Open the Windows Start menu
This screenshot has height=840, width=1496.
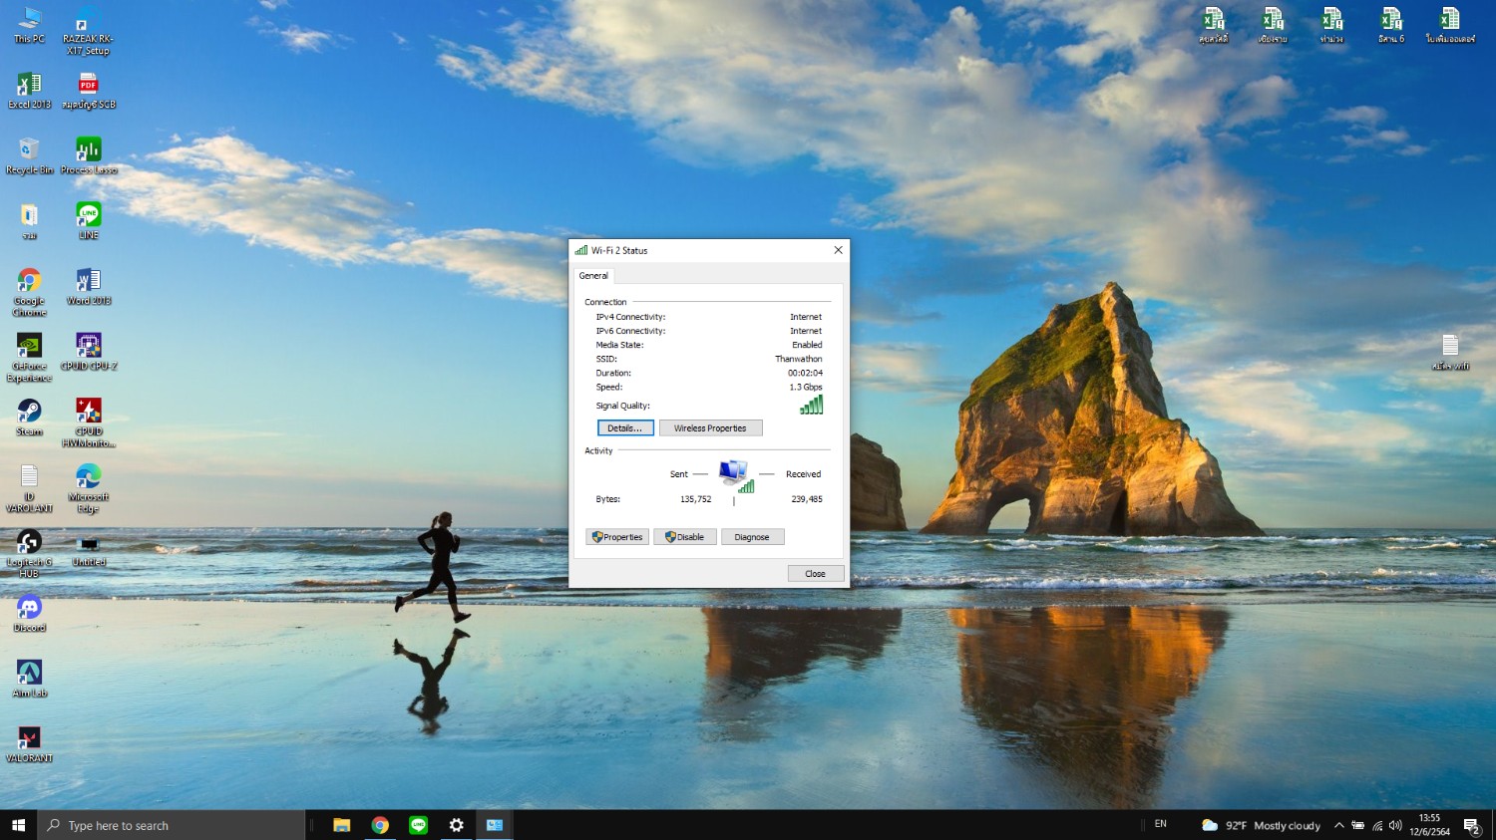[x=18, y=825]
